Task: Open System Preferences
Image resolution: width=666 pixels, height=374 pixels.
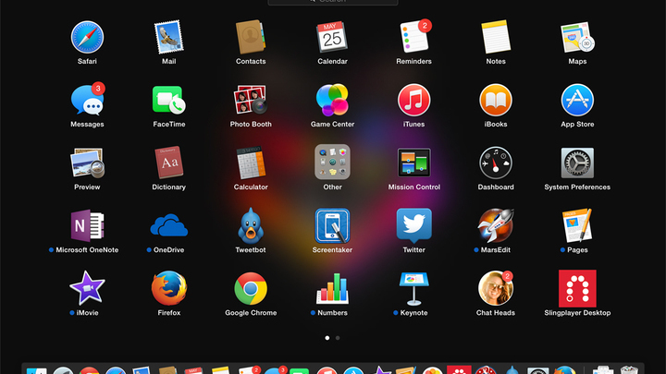Action: pos(577,163)
